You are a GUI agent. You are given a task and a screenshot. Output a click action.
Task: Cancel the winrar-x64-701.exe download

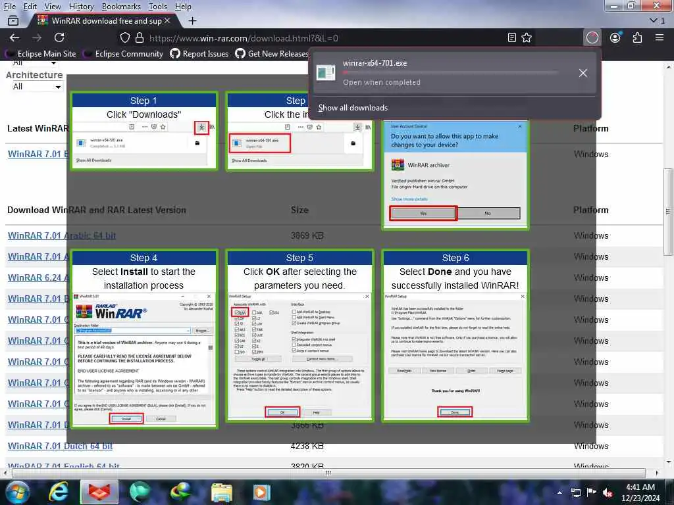click(x=583, y=73)
